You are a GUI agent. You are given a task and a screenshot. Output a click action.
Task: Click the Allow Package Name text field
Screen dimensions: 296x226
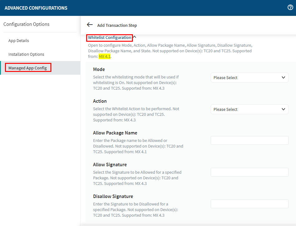[x=249, y=140]
